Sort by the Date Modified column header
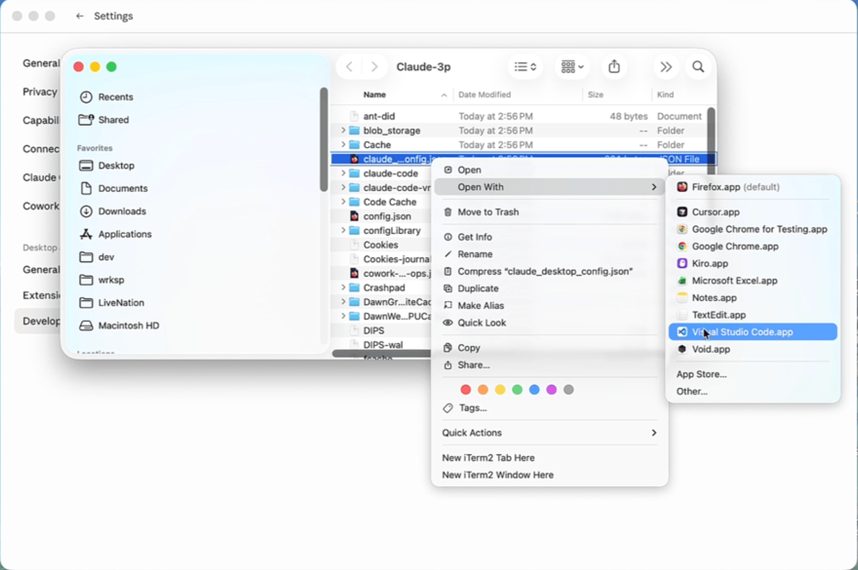The height and width of the screenshot is (570, 858). tap(484, 95)
